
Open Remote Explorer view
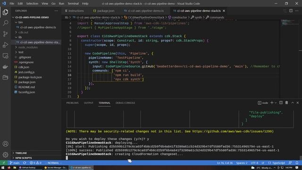click(x=5, y=56)
